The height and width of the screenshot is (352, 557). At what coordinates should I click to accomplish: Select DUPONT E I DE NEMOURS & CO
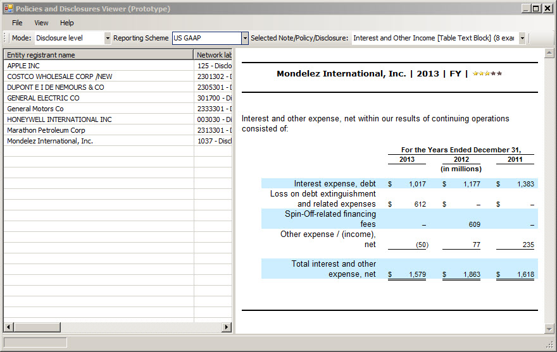[x=99, y=87]
